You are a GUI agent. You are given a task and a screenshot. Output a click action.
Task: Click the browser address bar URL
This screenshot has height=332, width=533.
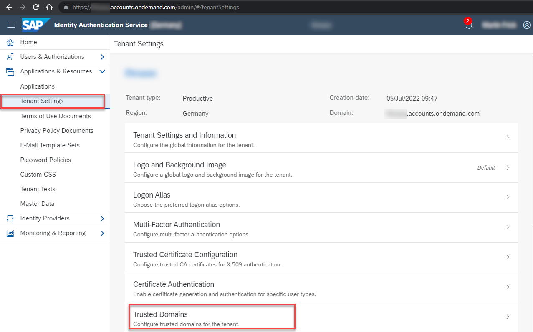coord(156,7)
